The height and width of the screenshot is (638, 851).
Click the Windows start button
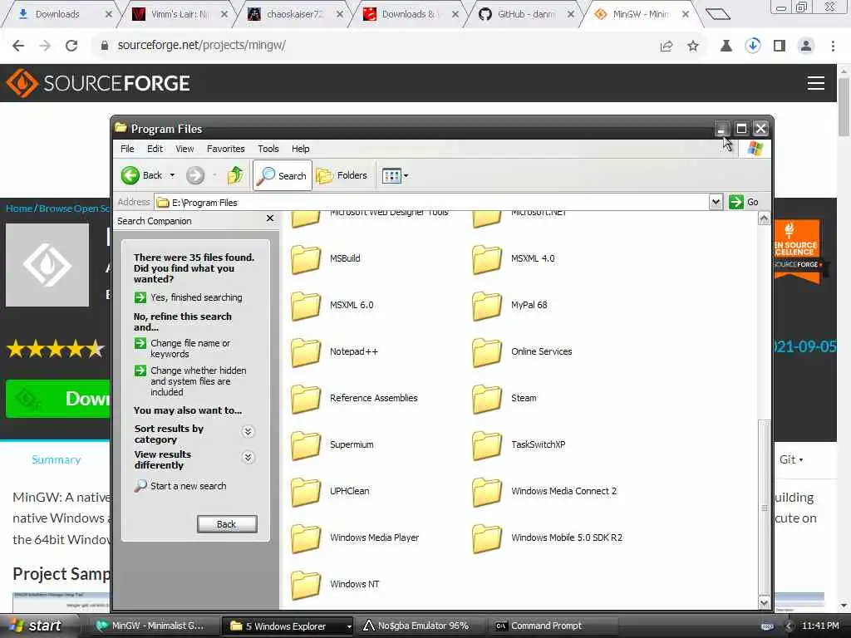(36, 626)
